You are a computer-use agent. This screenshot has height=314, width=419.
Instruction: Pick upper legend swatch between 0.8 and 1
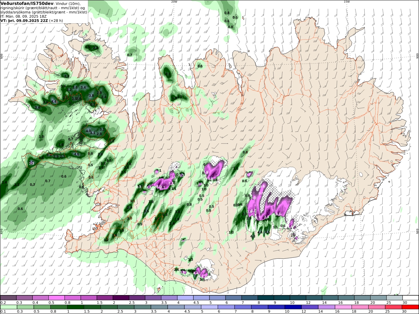pyautogui.click(x=72, y=298)
